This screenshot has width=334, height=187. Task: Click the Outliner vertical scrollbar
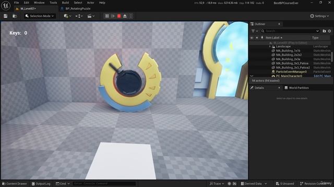[332, 57]
